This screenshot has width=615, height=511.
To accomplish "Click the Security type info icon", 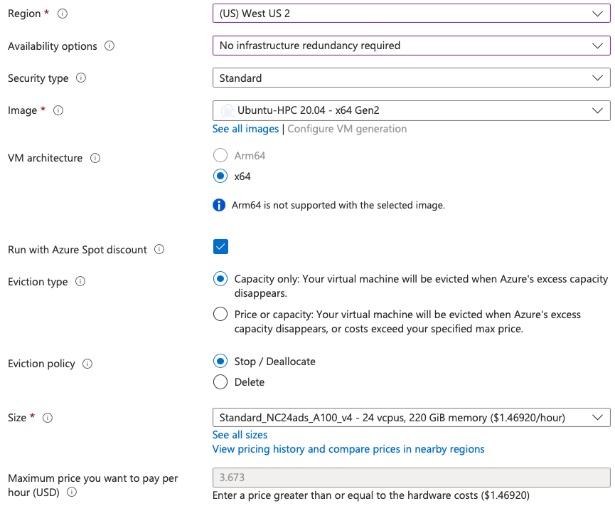I will pos(81,78).
